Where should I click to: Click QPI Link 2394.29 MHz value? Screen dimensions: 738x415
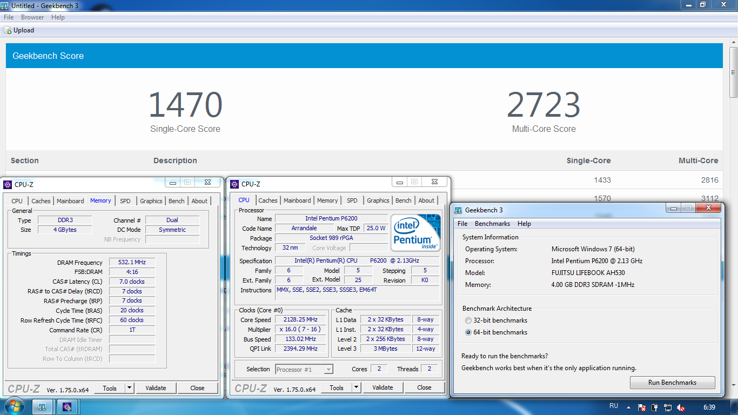[x=300, y=349]
